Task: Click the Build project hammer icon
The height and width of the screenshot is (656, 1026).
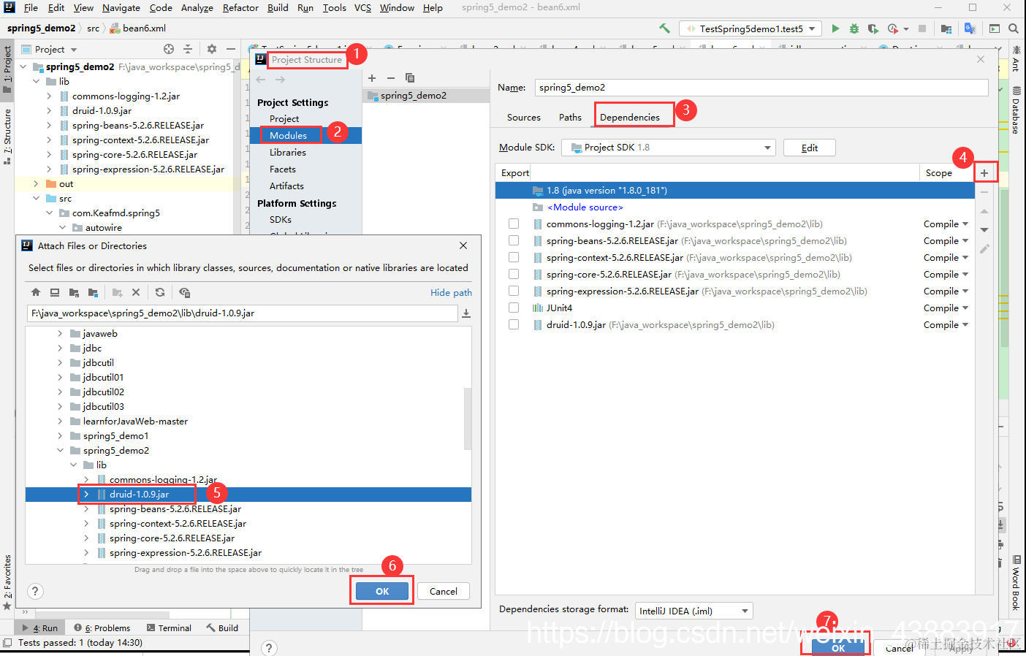Action: (x=664, y=28)
